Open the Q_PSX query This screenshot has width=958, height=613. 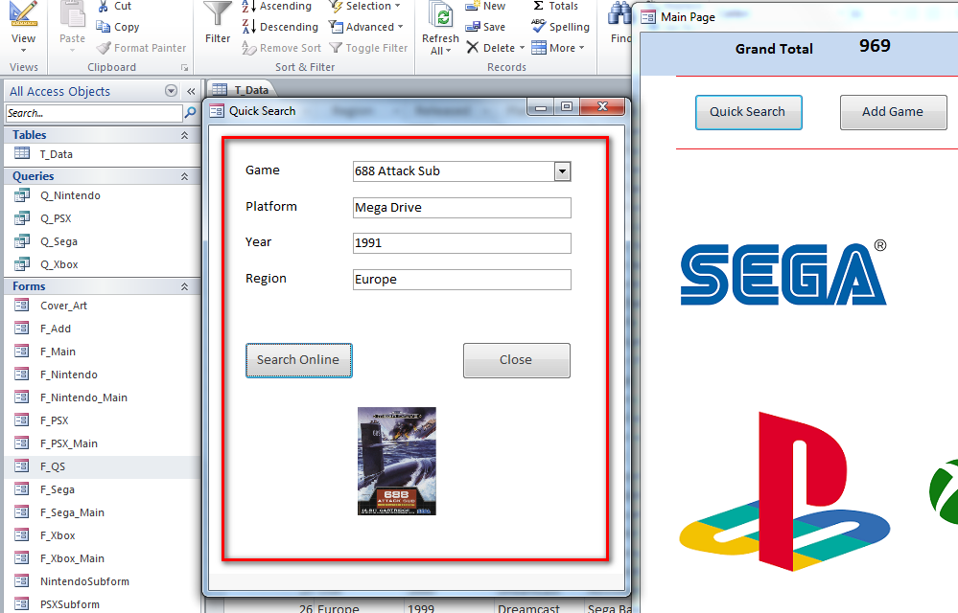tap(102, 218)
